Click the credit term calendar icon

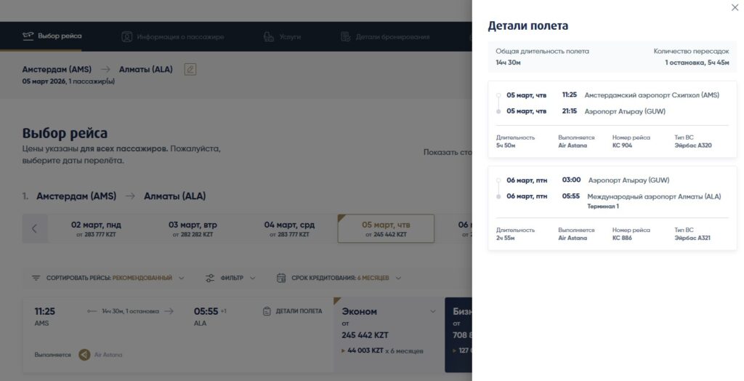coord(281,278)
